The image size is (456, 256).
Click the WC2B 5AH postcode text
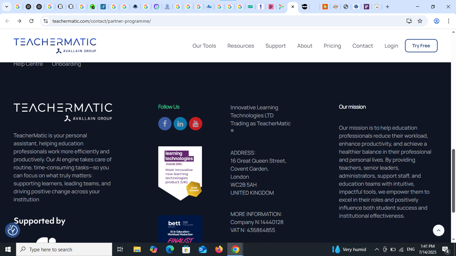pyautogui.click(x=244, y=185)
